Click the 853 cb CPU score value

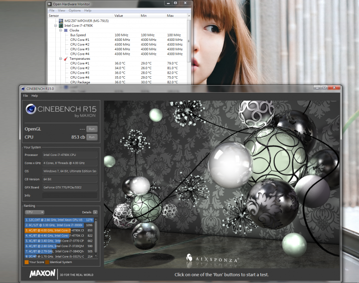(78, 137)
